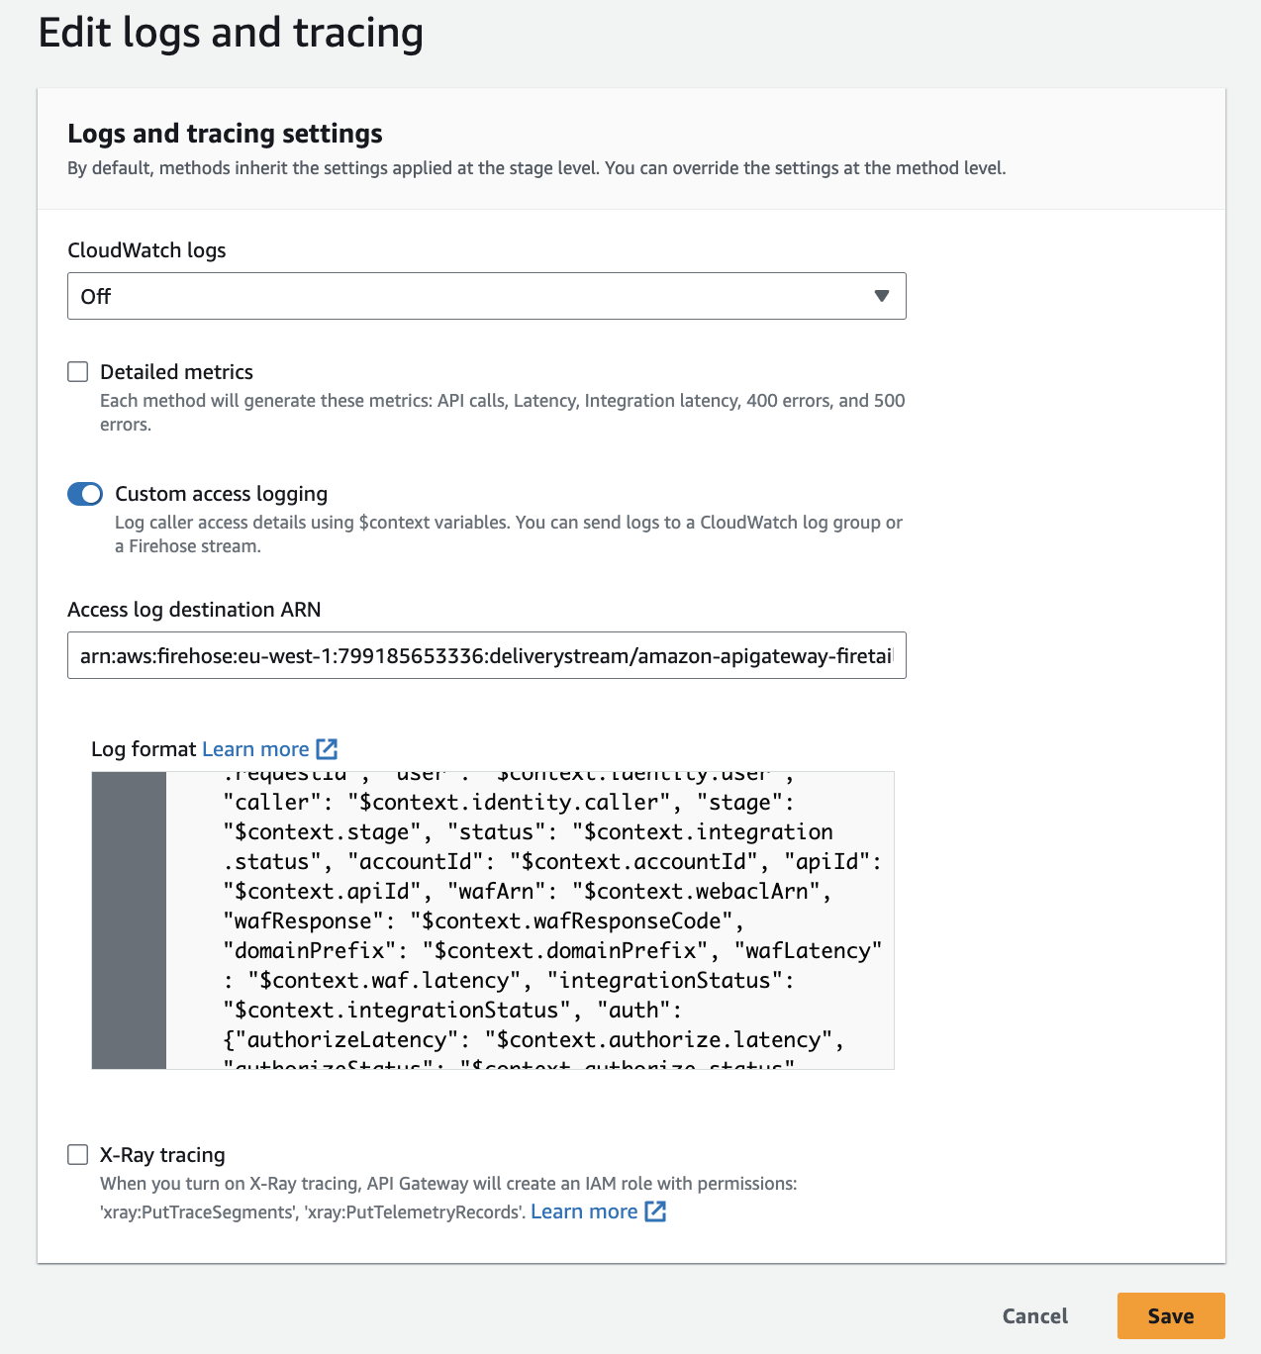Screen dimensions: 1261x1354
Task: Follow the X-Ray tracing Learn more link
Action: point(584,1211)
